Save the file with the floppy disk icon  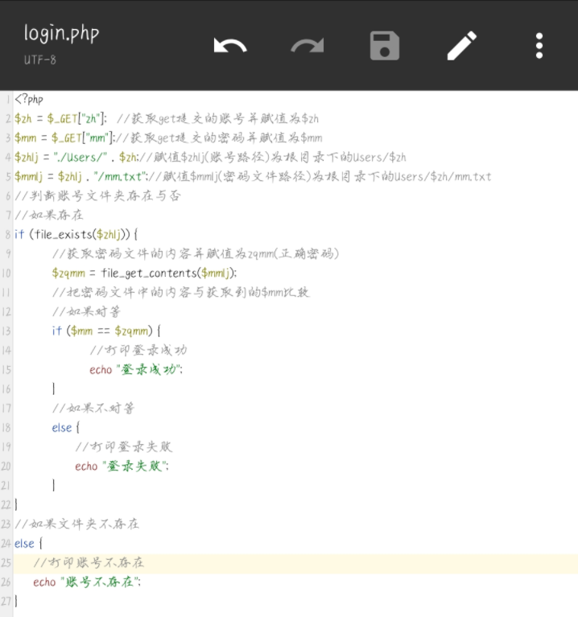click(385, 46)
